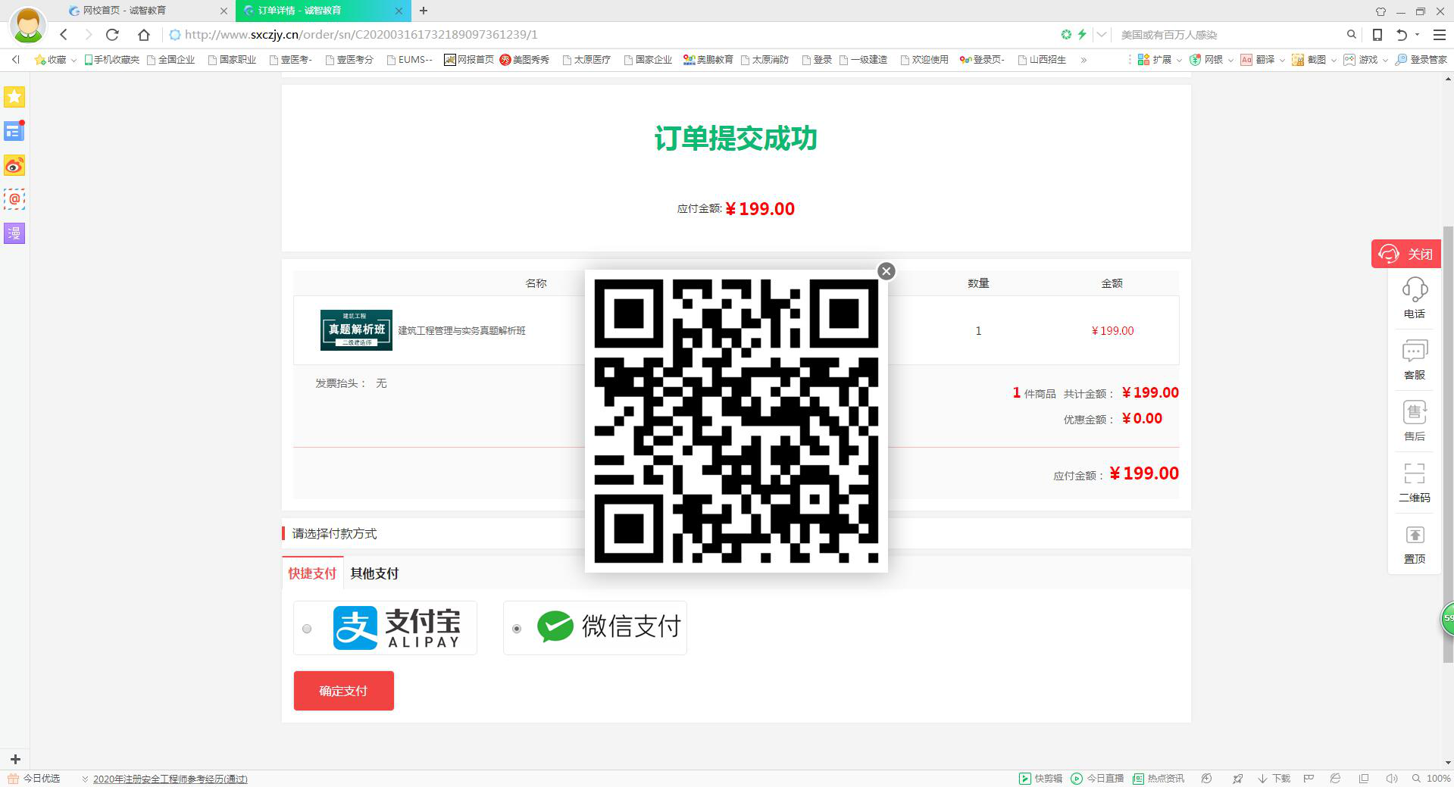Image resolution: width=1454 pixels, height=787 pixels.
Task: Expand the address bar dropdown arrow
Action: coord(1102,34)
